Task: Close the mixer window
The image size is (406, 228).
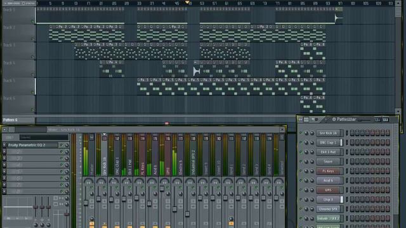Action: point(282,129)
